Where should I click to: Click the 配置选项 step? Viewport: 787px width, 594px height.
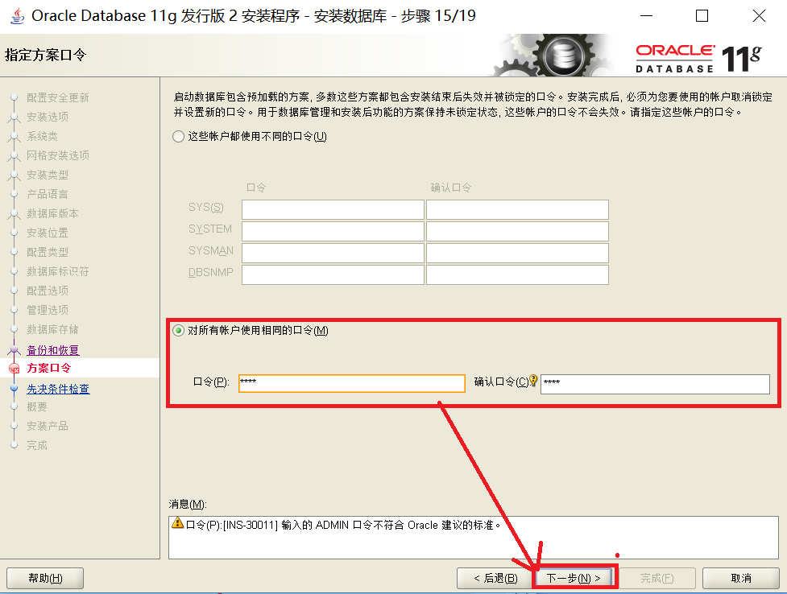(48, 291)
